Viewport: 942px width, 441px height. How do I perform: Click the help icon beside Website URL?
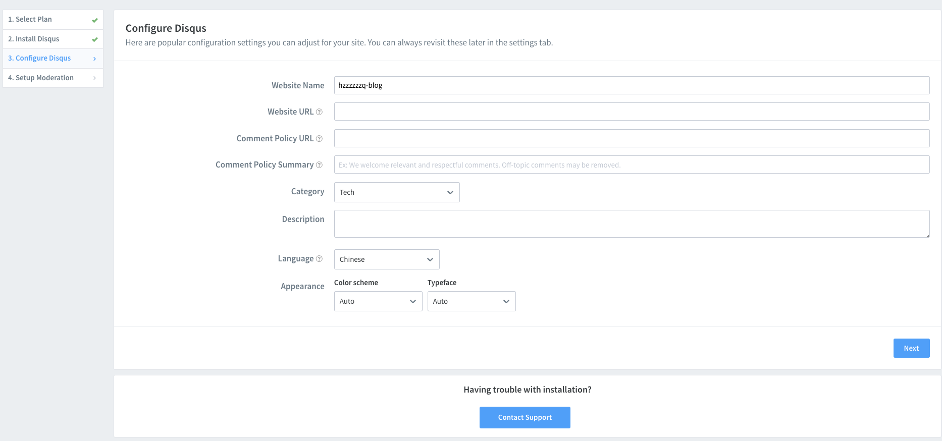[319, 112]
